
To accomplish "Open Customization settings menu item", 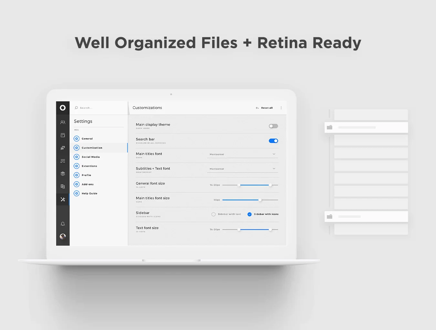I will pyautogui.click(x=99, y=148).
